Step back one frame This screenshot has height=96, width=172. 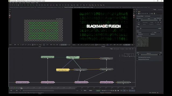[x=105, y=91]
